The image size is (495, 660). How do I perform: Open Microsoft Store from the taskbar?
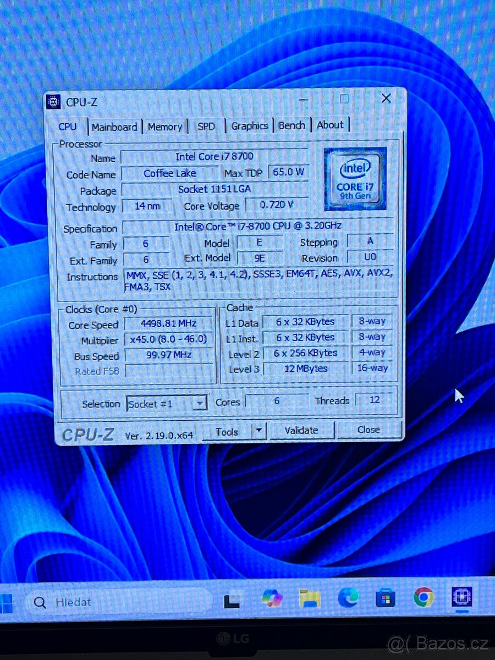tap(386, 597)
